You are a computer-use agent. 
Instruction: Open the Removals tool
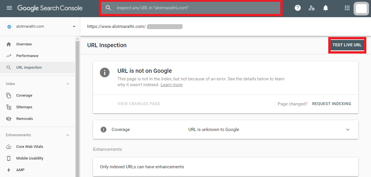tap(25, 119)
